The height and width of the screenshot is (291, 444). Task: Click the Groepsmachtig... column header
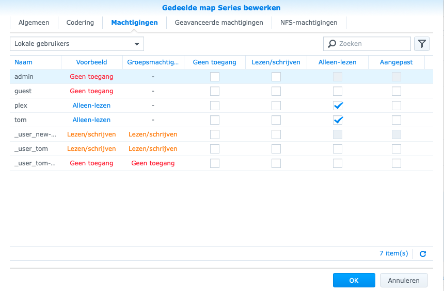tap(153, 62)
